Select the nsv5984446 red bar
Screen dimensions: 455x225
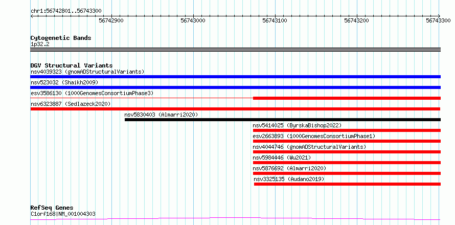tap(347, 163)
